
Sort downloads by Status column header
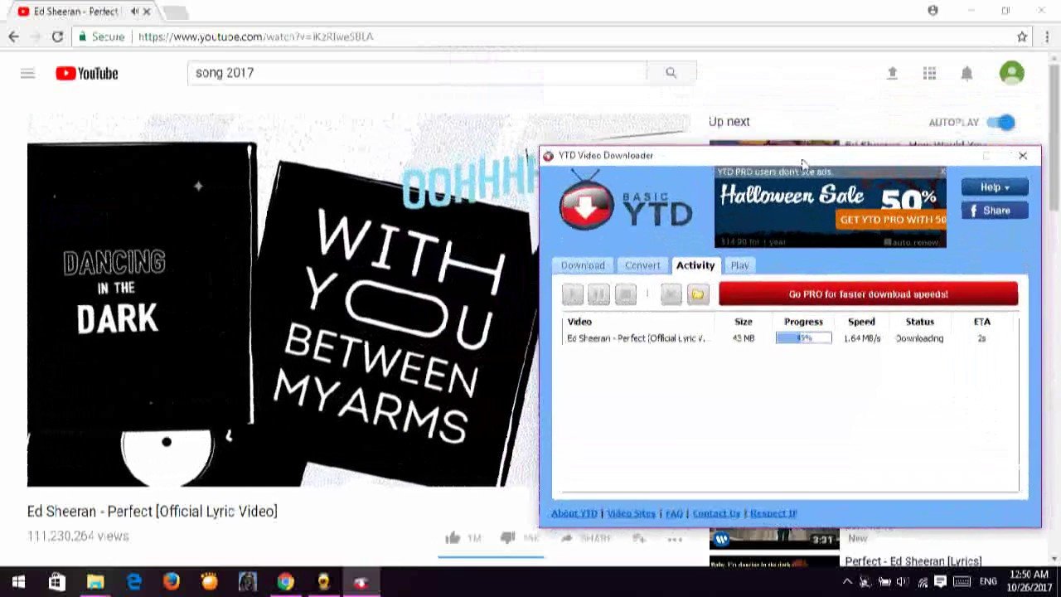pos(919,322)
